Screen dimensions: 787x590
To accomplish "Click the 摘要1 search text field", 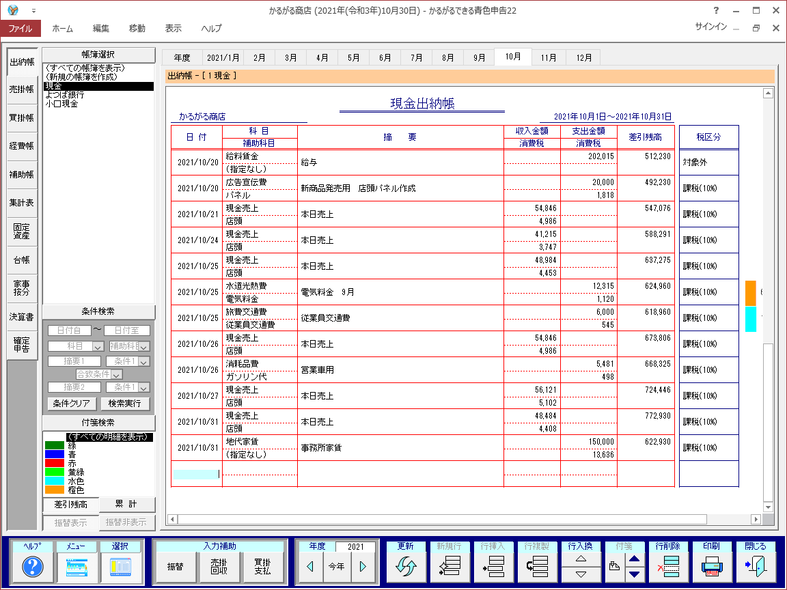I will tap(74, 362).
